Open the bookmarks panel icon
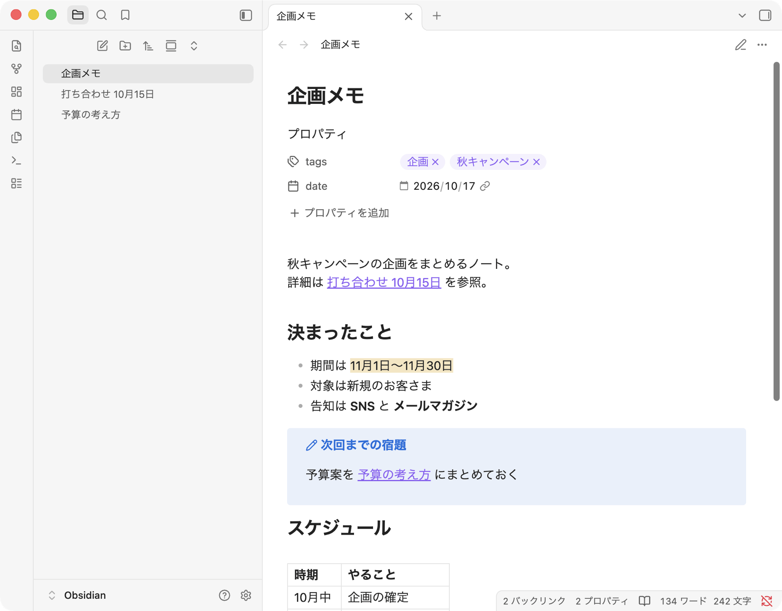The width and height of the screenshot is (782, 611). pos(125,15)
